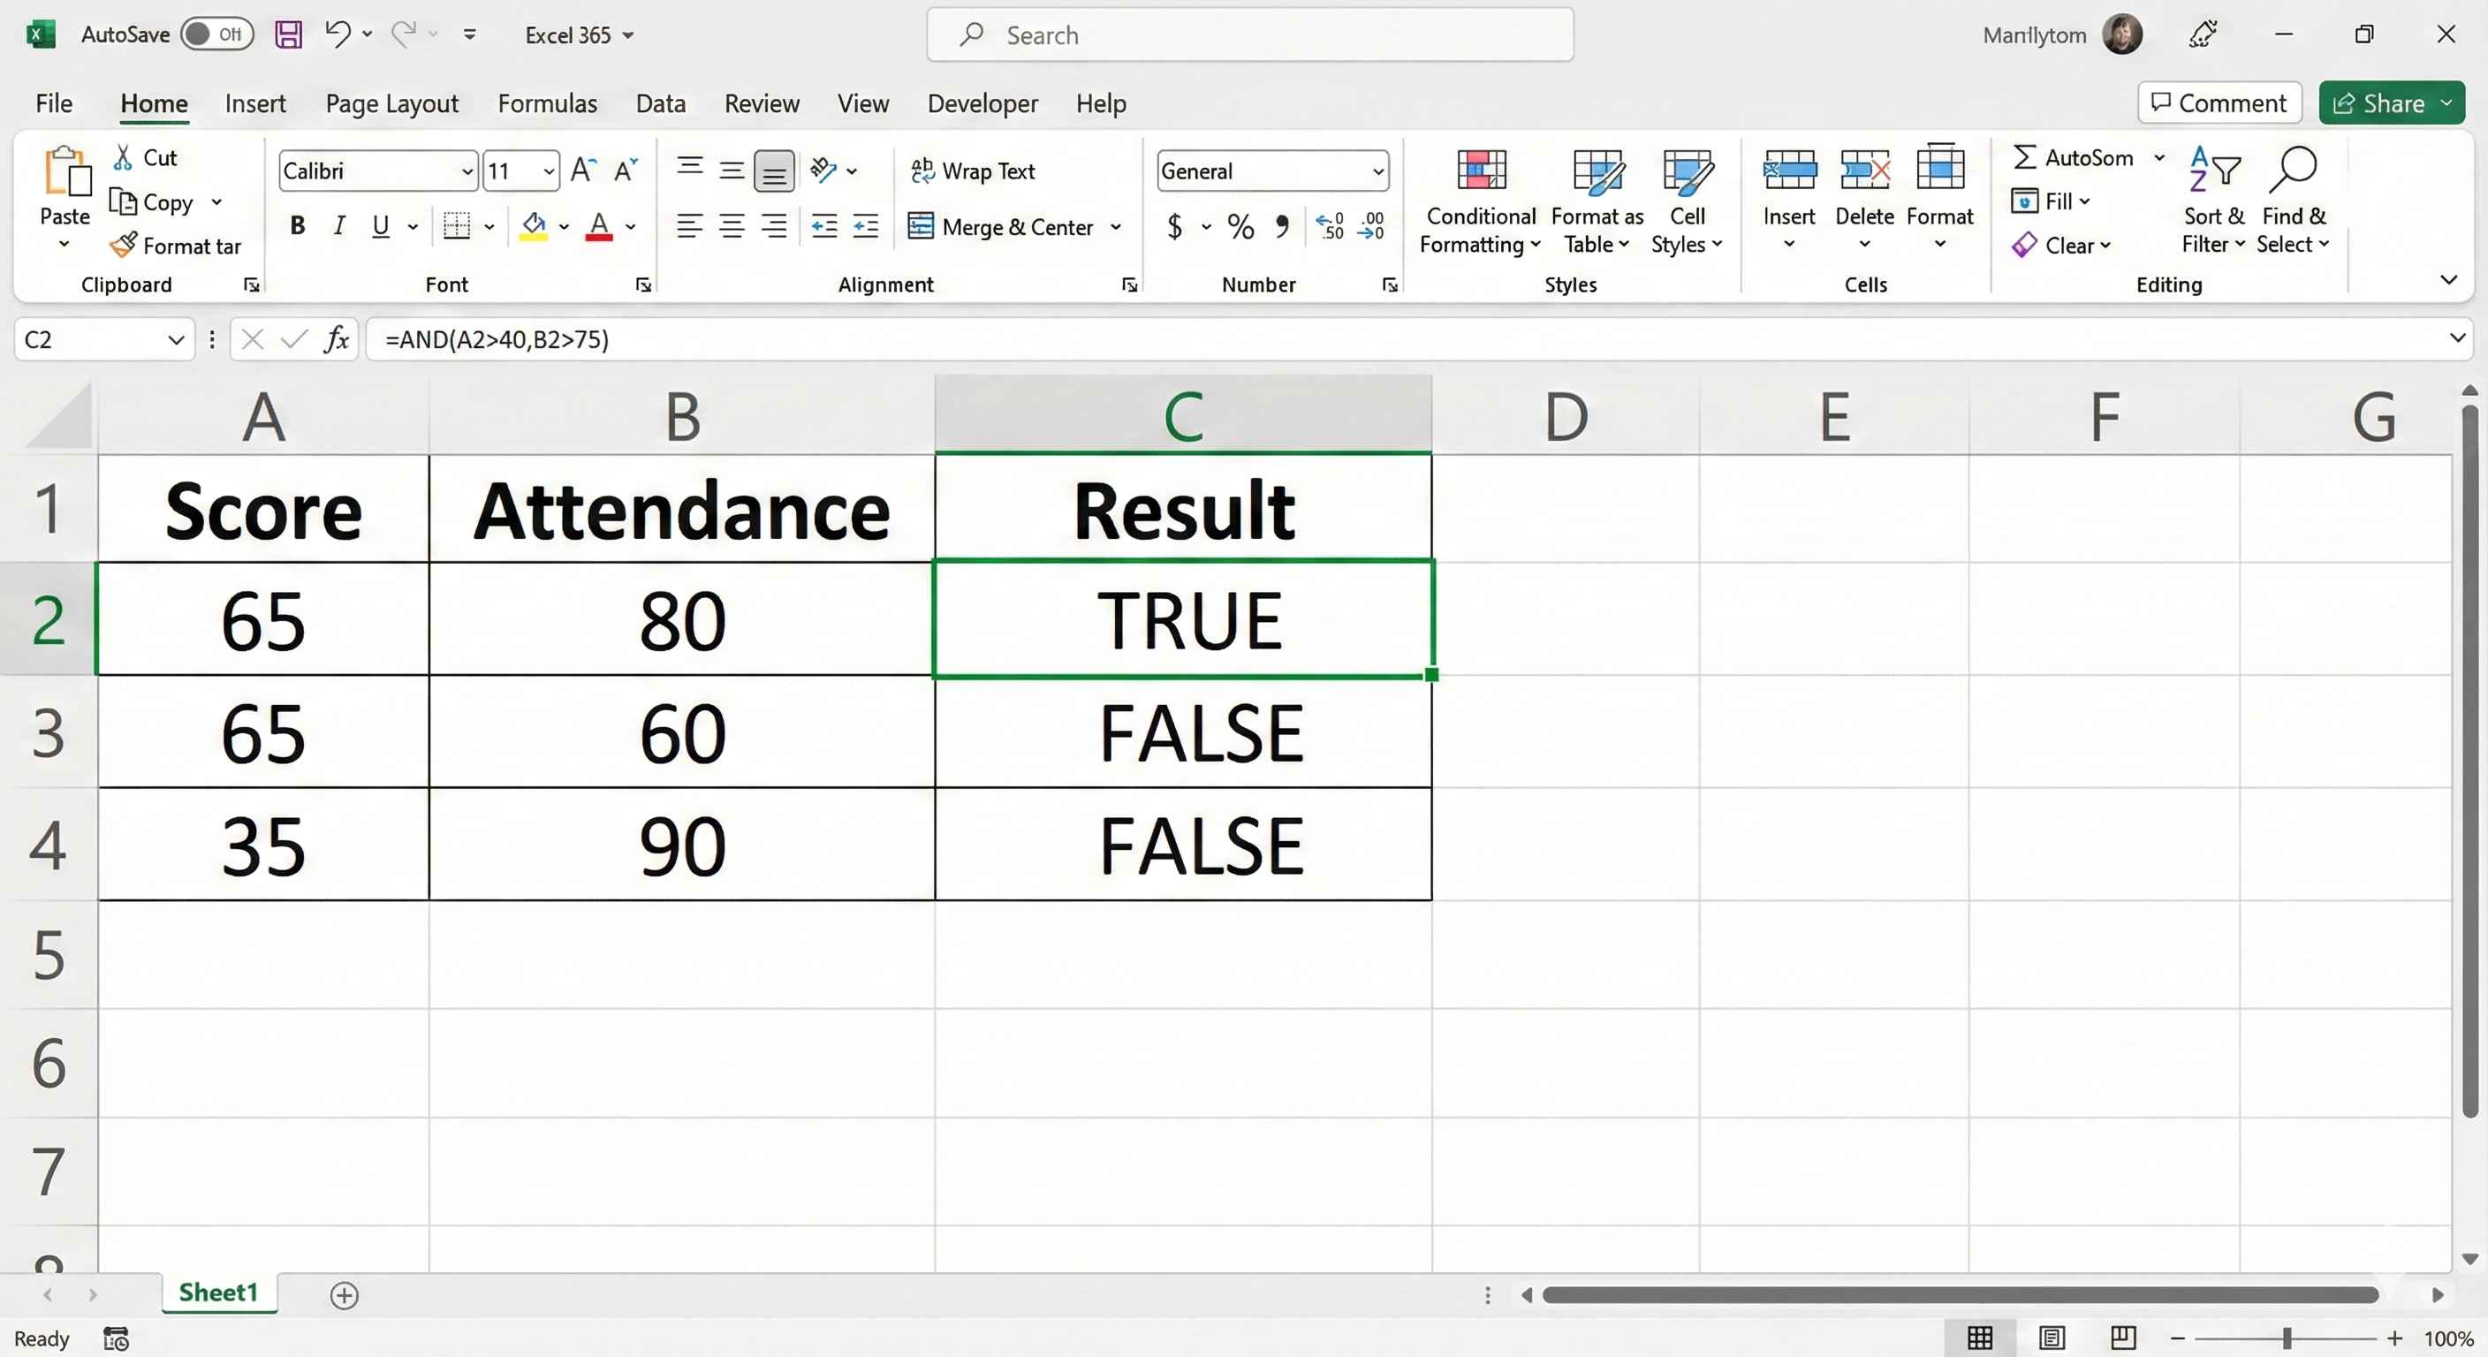The image size is (2488, 1357).
Task: Toggle AutoSave on
Action: tap(216, 34)
